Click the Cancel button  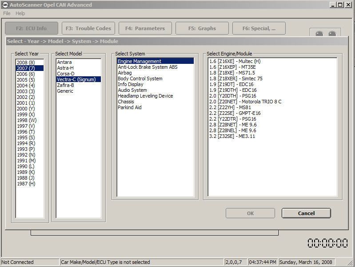point(306,213)
